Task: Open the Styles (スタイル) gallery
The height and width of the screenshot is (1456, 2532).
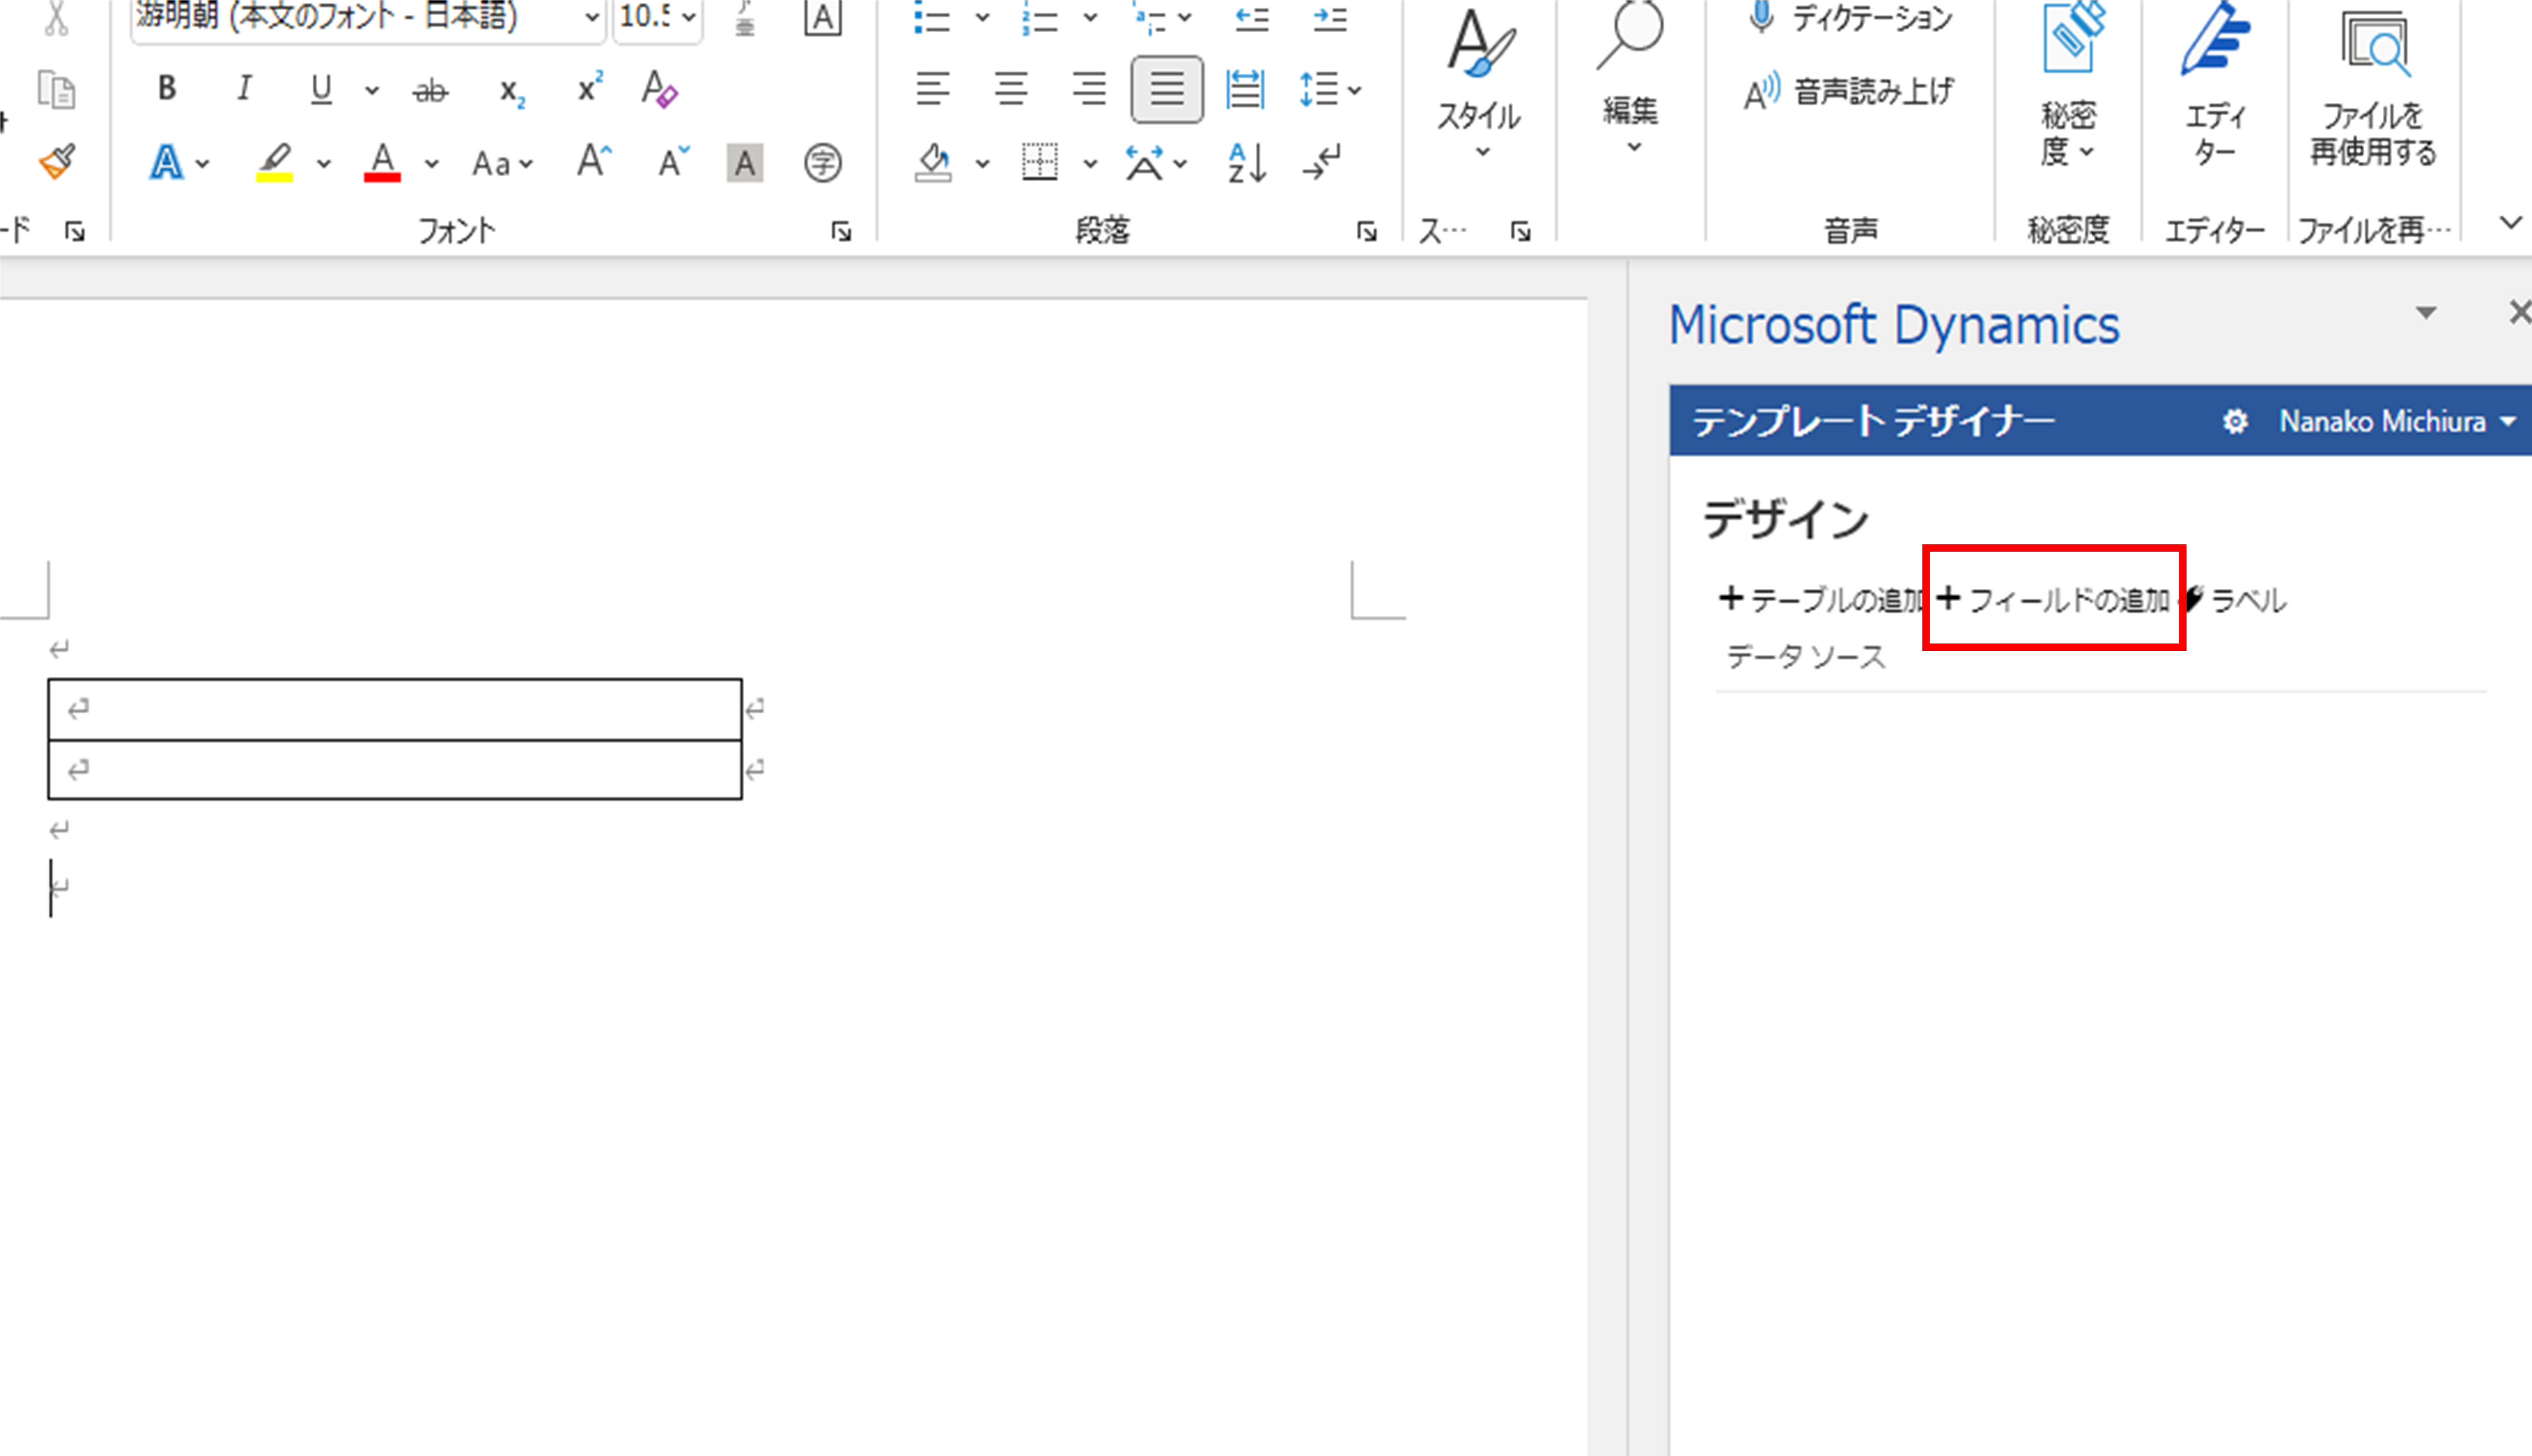Action: point(1480,85)
